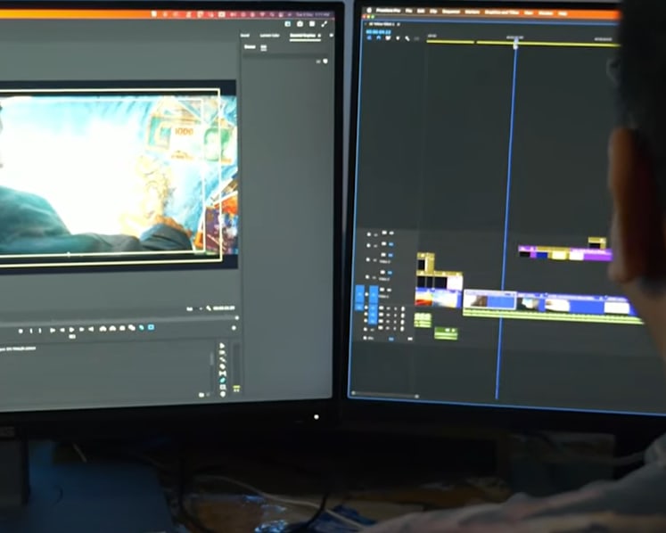Viewport: 666px width, 533px height.
Task: Select the Selection tool in Tools panel
Action: pyautogui.click(x=222, y=347)
